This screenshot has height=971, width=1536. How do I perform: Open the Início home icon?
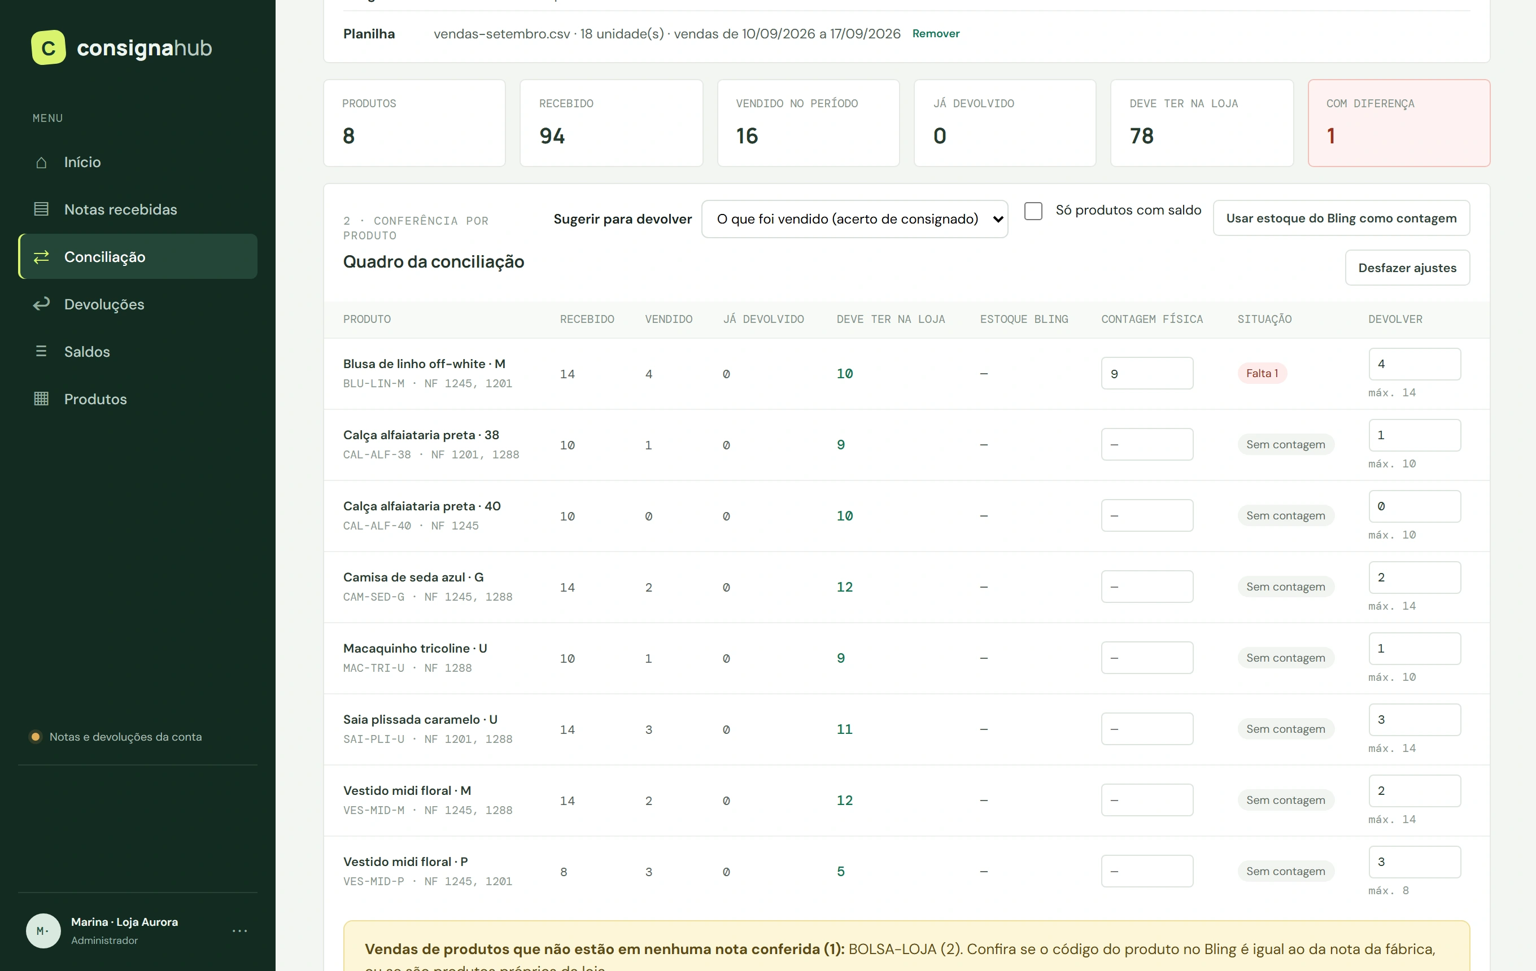click(41, 163)
